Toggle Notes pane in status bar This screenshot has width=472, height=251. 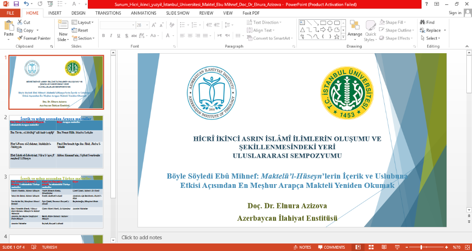pos(303,247)
